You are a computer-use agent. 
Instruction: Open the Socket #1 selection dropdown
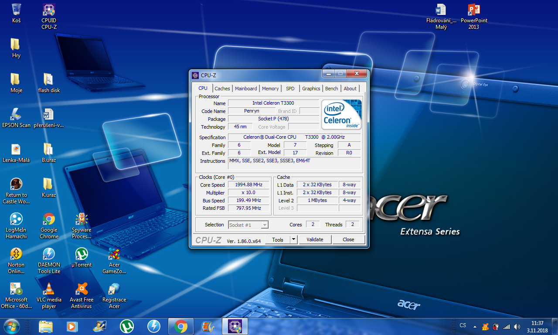[x=248, y=225]
